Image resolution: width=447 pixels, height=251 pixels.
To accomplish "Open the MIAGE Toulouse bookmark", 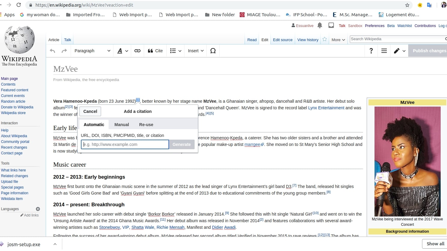I will tap(260, 15).
